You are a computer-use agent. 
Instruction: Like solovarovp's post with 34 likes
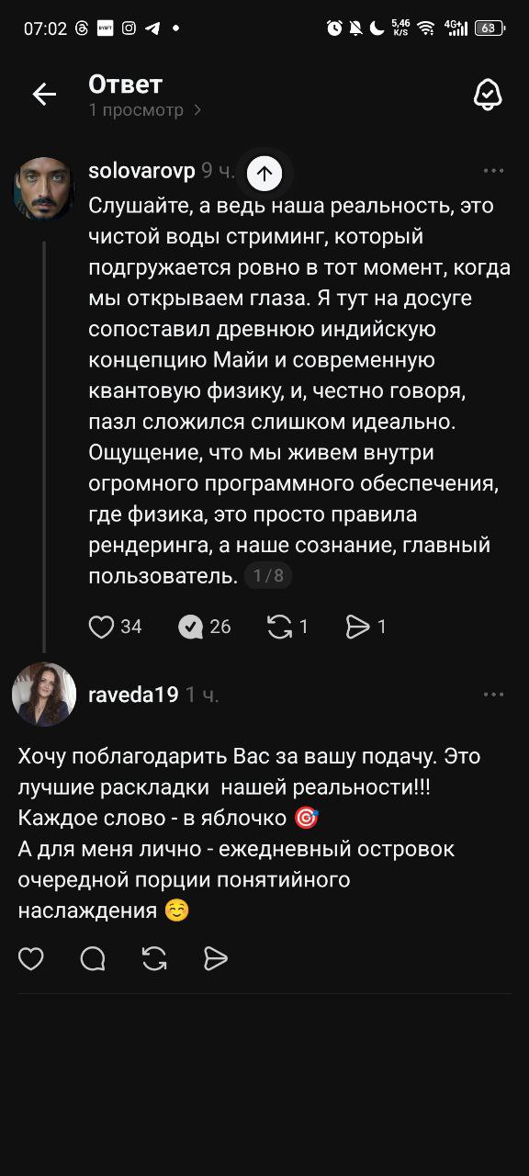tap(101, 627)
